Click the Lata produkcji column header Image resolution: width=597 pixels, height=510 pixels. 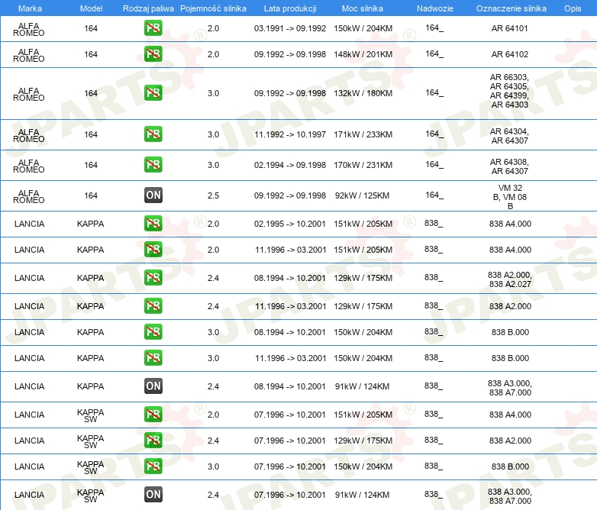pos(290,8)
